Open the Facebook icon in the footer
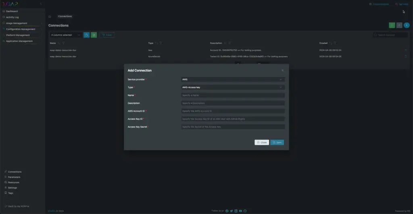This screenshot has height=214, width=413. click(227, 211)
